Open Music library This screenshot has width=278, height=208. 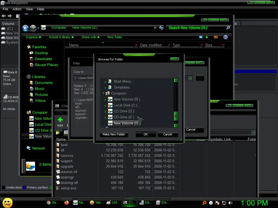(40, 89)
